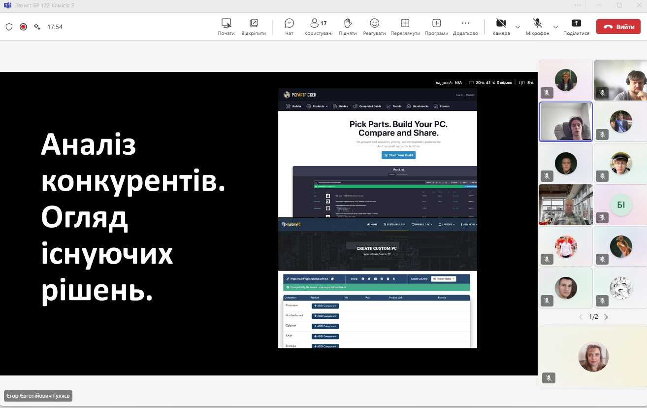
Task: Click "SYSTEM BUILDER" tab in shared BuildMyPC page
Action: tap(394, 225)
